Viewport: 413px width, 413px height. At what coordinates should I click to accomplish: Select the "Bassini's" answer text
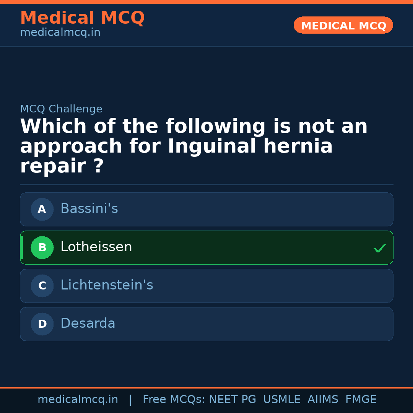[89, 209]
